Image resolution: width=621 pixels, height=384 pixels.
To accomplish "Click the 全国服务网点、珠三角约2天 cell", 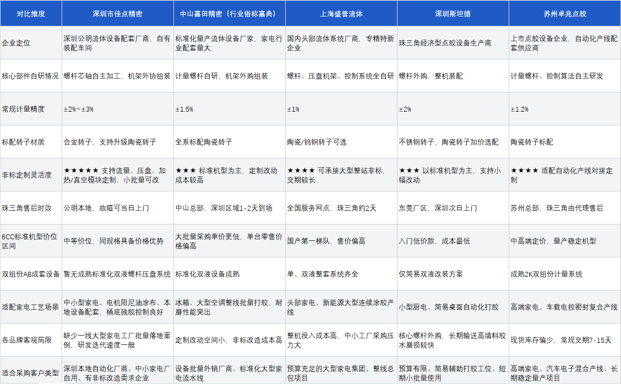I will [x=341, y=208].
